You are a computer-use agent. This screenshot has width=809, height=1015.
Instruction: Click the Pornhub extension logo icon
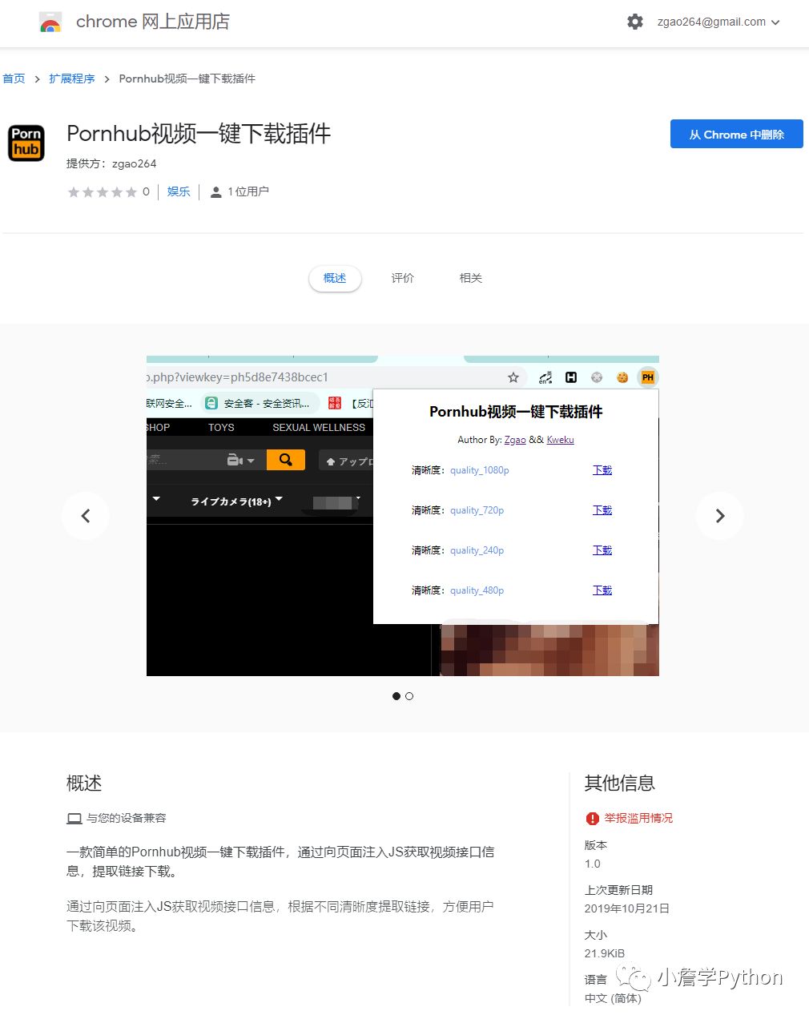coord(26,143)
